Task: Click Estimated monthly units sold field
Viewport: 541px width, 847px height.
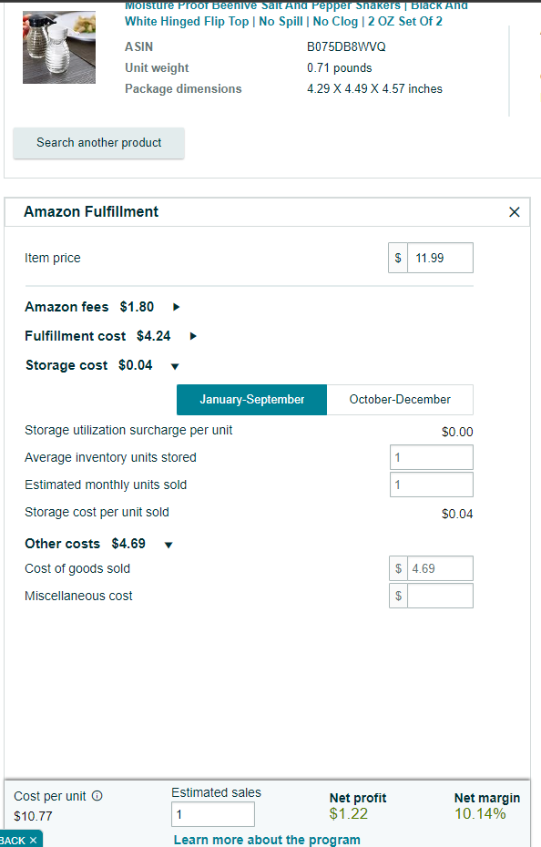Action: 432,485
